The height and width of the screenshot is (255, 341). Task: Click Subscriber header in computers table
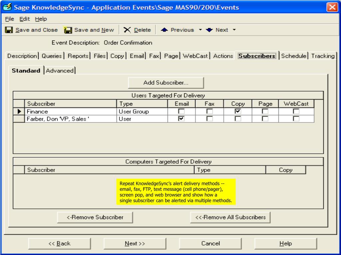[x=109, y=170]
